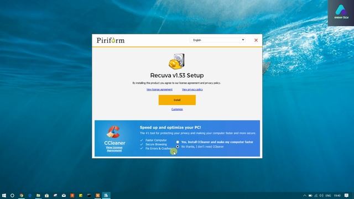
Task: Open File Explorer from the taskbar
Action: (x=38, y=195)
